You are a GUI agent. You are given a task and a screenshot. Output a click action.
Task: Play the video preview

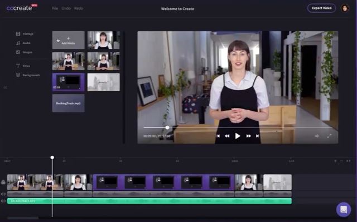pos(238,136)
